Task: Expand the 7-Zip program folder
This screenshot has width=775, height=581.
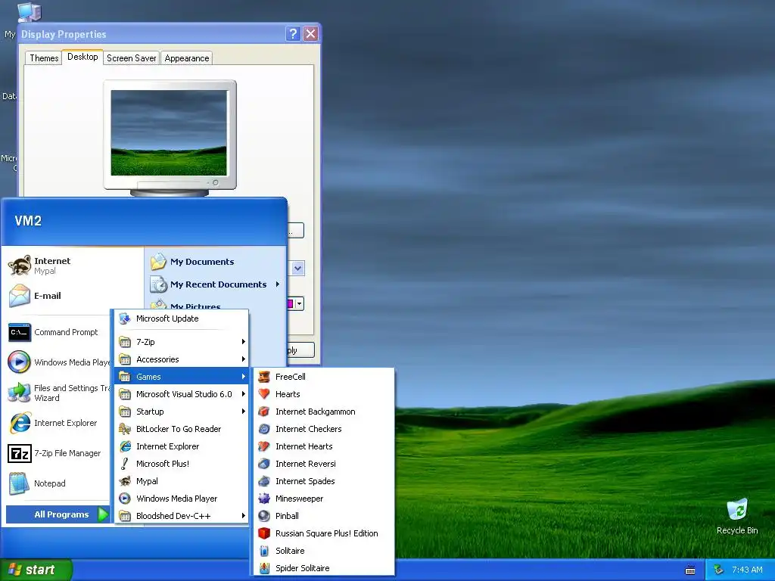Action: click(182, 342)
